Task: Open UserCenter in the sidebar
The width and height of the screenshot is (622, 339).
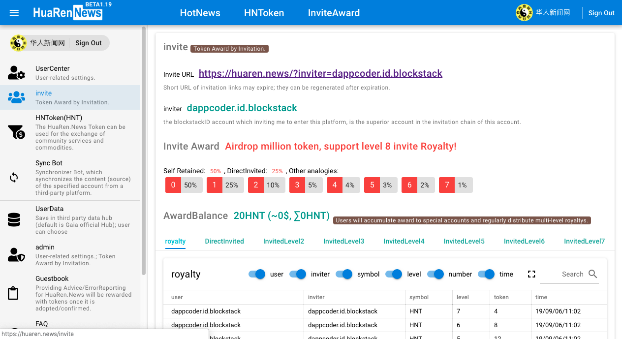Action: tap(70, 73)
